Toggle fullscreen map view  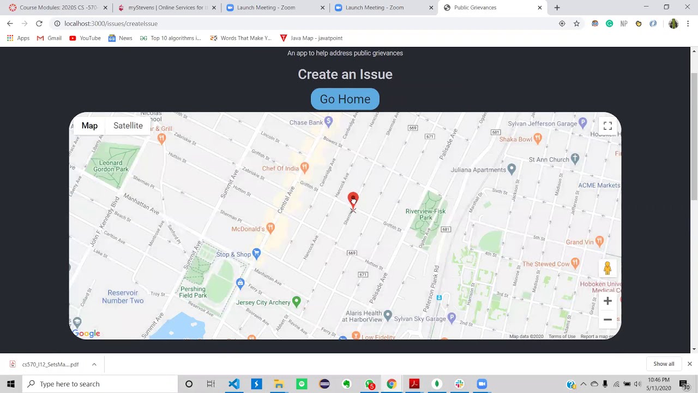point(607,126)
